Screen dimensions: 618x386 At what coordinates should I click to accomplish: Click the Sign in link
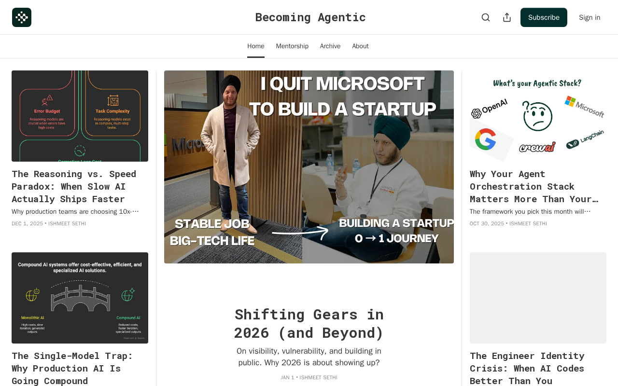coord(590,17)
